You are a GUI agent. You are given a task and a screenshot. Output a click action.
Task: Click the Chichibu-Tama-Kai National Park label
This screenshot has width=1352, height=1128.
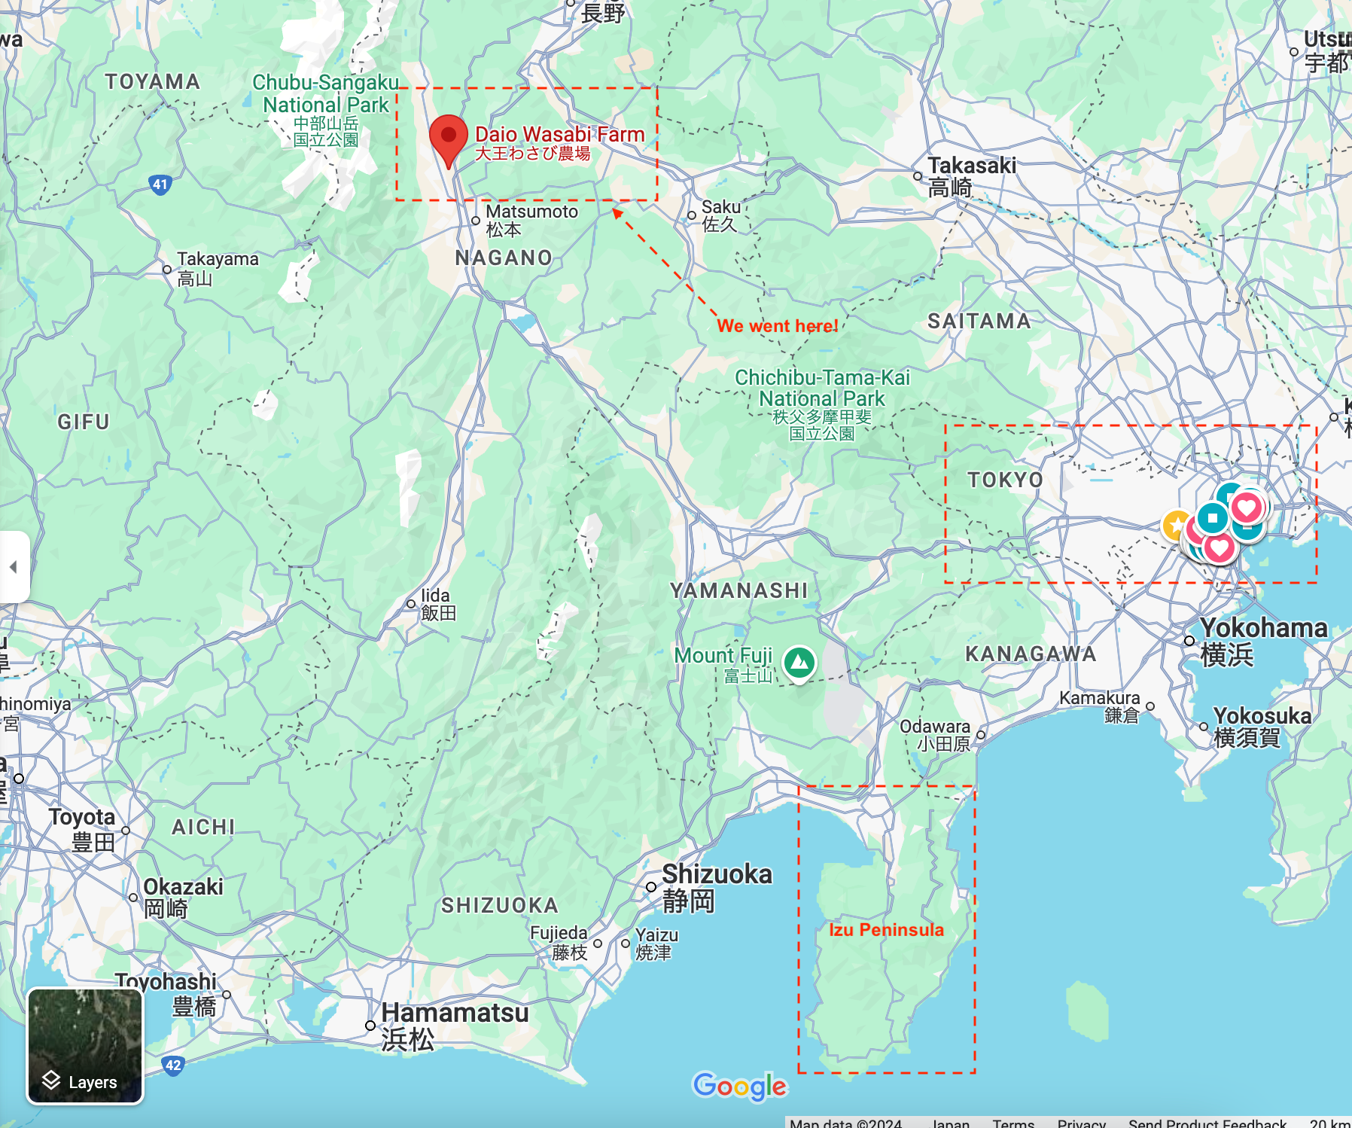pos(822,404)
